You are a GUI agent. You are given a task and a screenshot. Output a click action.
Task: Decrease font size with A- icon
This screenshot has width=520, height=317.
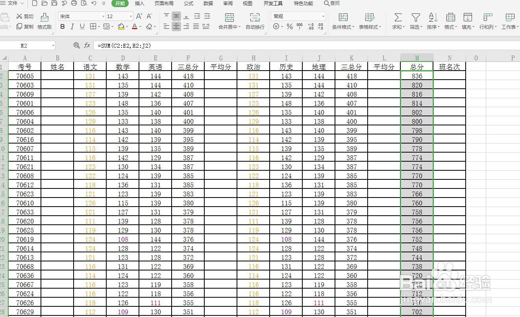149,16
